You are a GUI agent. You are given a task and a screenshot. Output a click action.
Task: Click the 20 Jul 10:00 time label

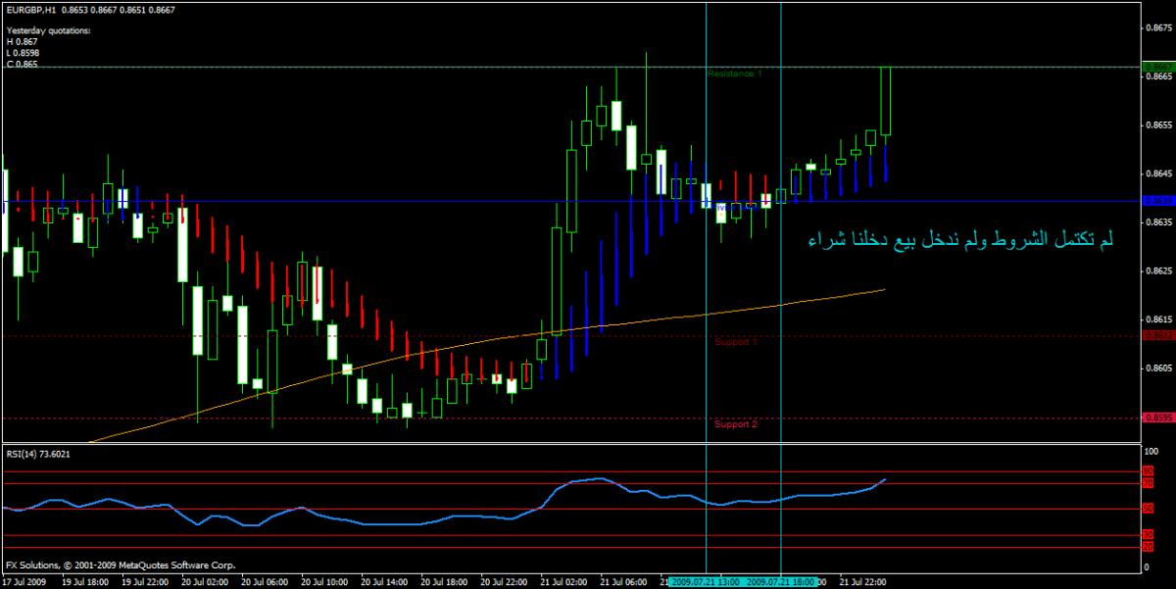(x=322, y=581)
